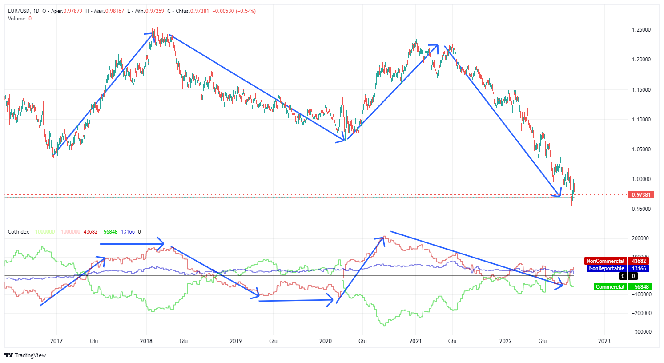Viewport: 664px width, 363px height.
Task: Click the 1.10000 price axis label
Action: point(641,120)
